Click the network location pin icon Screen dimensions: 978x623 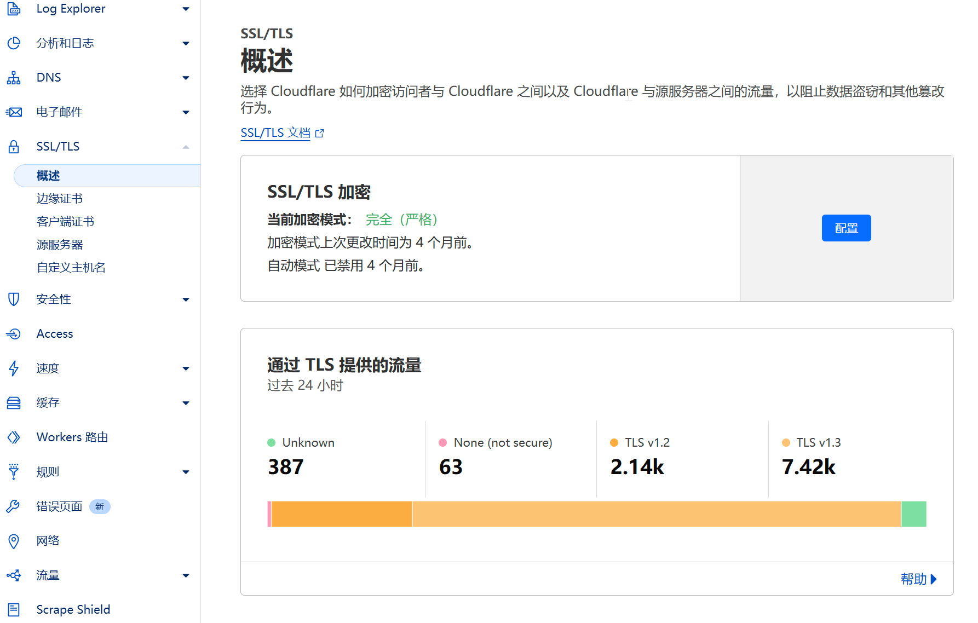coord(14,541)
